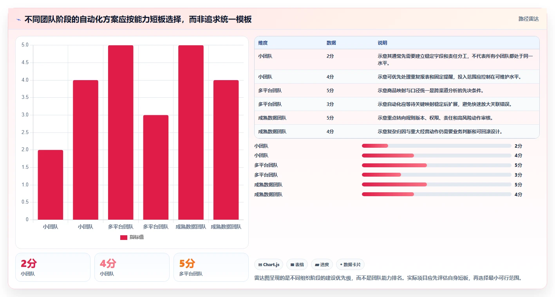
Task: Select description starting 示意其通常先需要建立稳定字段
Action: (x=456, y=59)
